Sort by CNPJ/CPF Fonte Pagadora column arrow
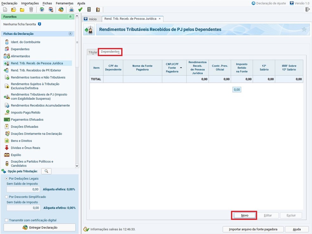The image size is (312, 234). (181, 68)
